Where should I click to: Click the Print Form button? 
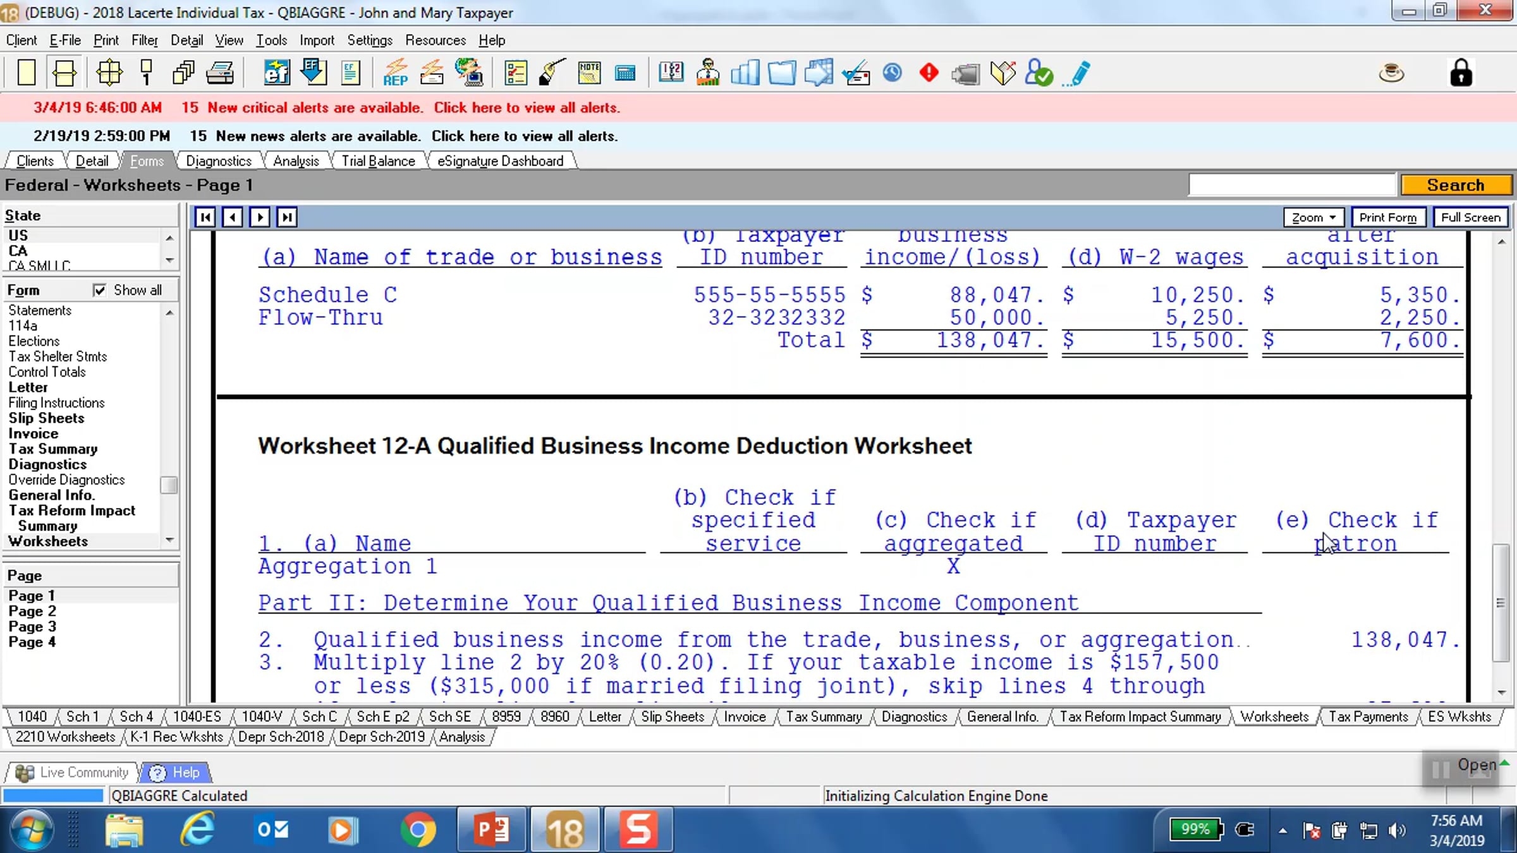point(1388,217)
